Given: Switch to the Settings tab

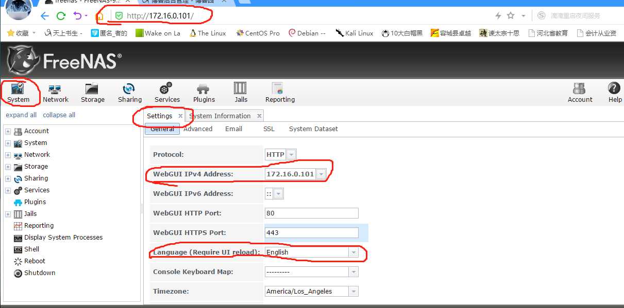Looking at the screenshot, I should 159,116.
